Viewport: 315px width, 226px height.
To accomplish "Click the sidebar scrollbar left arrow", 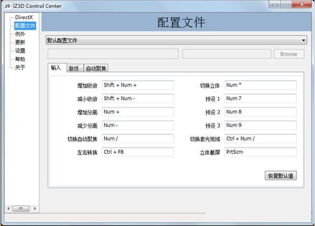I will [8, 209].
